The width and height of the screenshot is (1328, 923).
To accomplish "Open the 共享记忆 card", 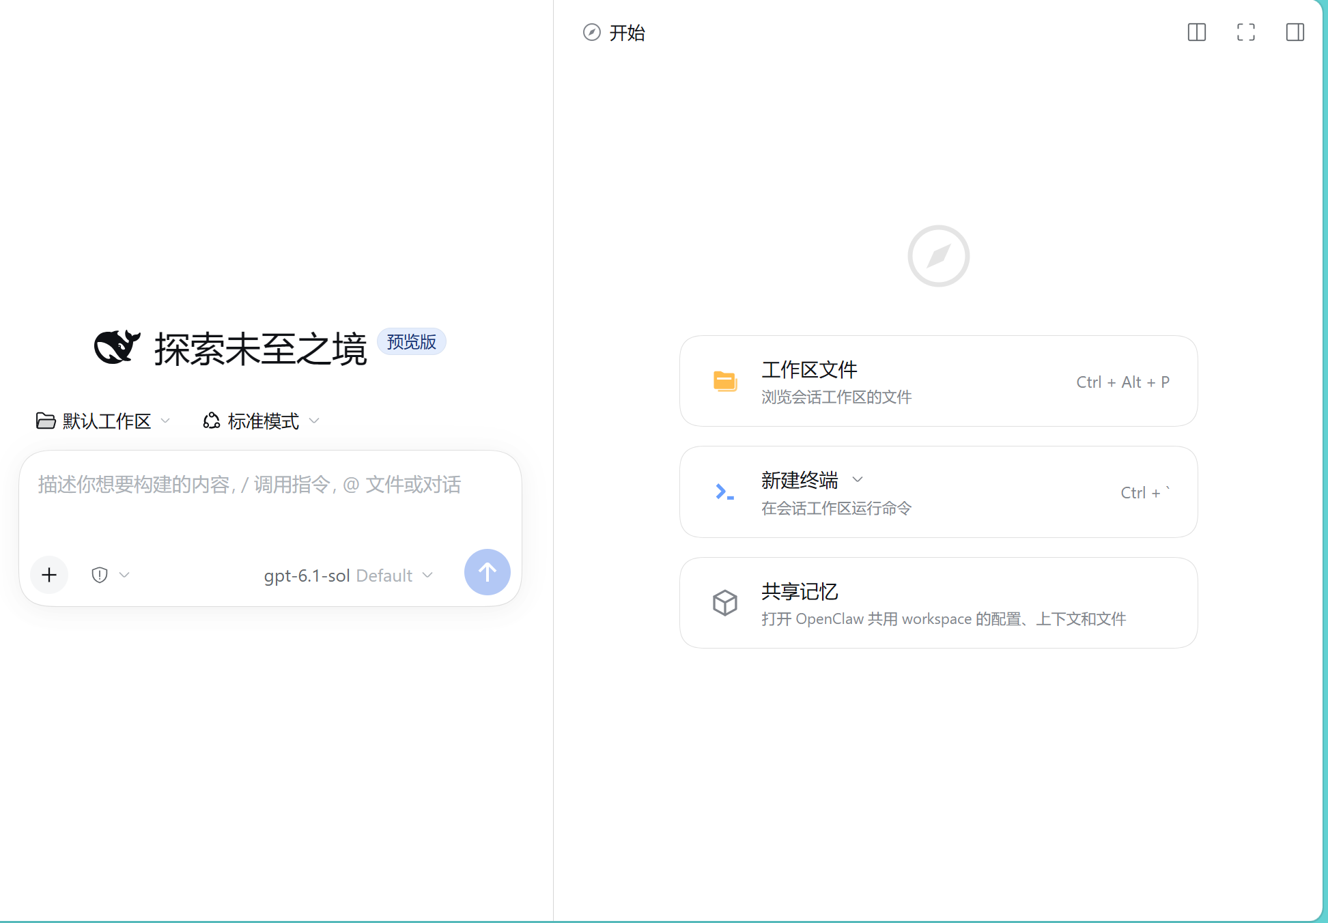I will click(939, 603).
